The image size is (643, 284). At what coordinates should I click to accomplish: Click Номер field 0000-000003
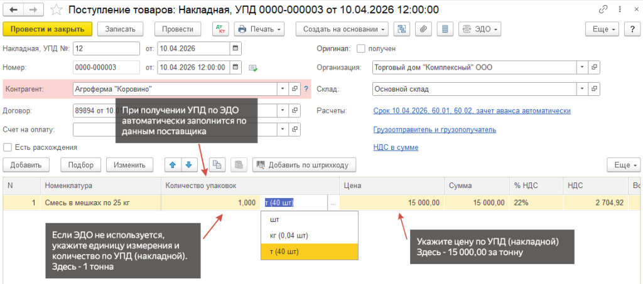pos(106,67)
